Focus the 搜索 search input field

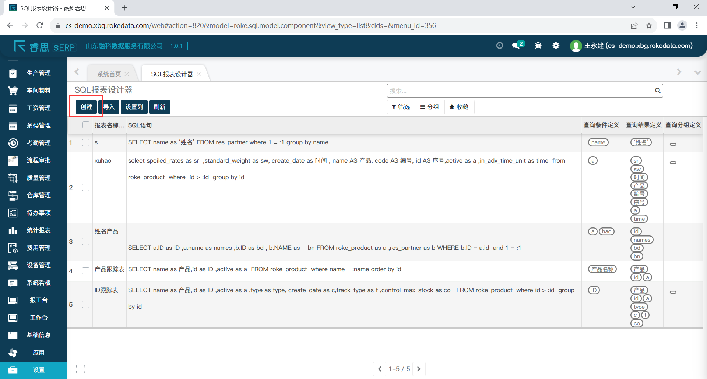519,91
